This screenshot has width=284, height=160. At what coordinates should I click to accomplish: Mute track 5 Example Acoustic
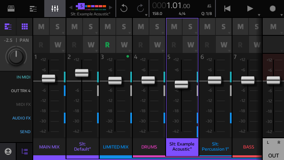[174, 26]
